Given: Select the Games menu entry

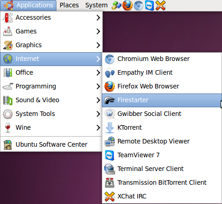Looking at the screenshot, I should click(51, 32).
